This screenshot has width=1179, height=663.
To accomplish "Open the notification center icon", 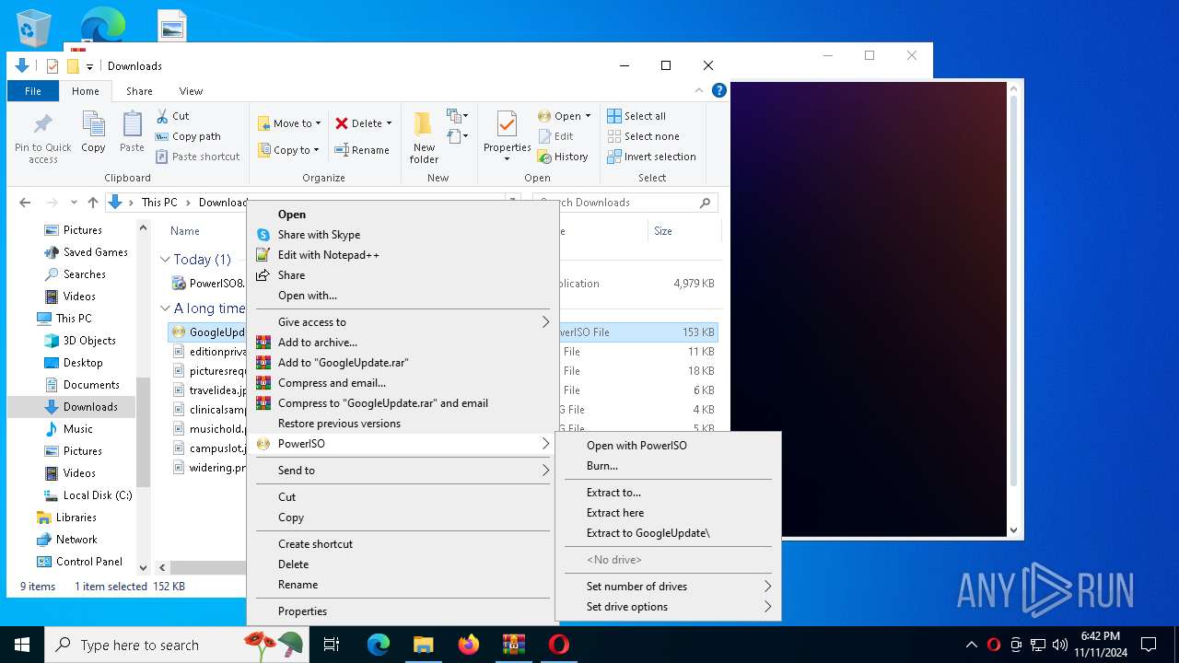I will 1149,645.
